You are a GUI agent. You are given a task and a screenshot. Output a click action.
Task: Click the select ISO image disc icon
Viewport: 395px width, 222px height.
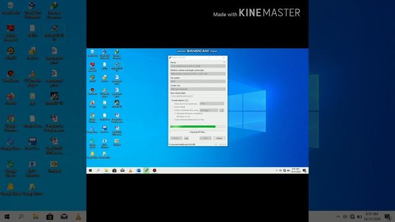coord(222,110)
